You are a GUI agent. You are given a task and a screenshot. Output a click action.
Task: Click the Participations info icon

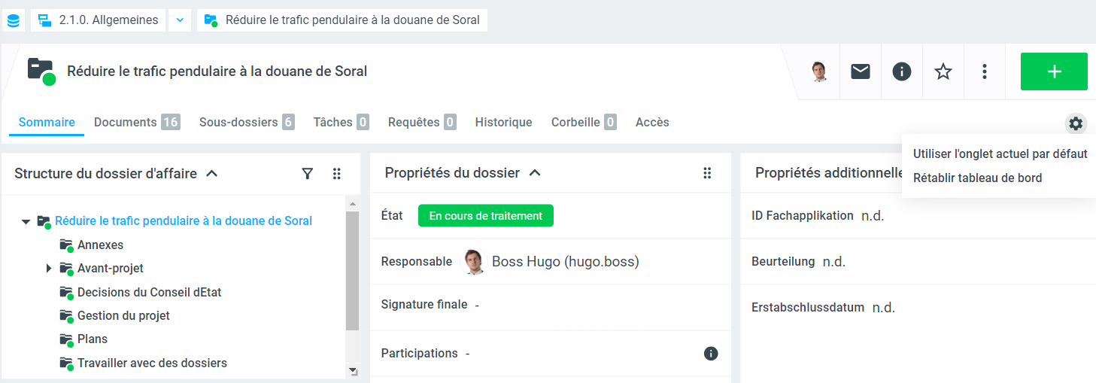coord(711,354)
